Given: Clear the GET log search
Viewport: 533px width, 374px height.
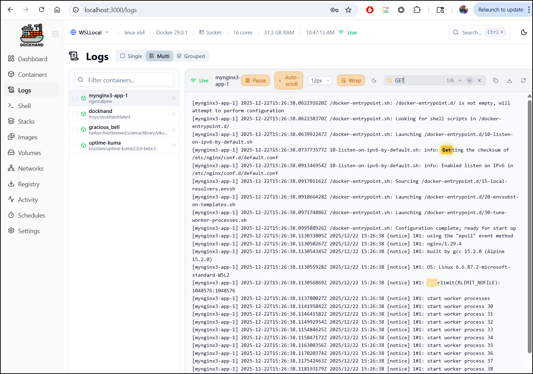Looking at the screenshot, I should tap(479, 81).
